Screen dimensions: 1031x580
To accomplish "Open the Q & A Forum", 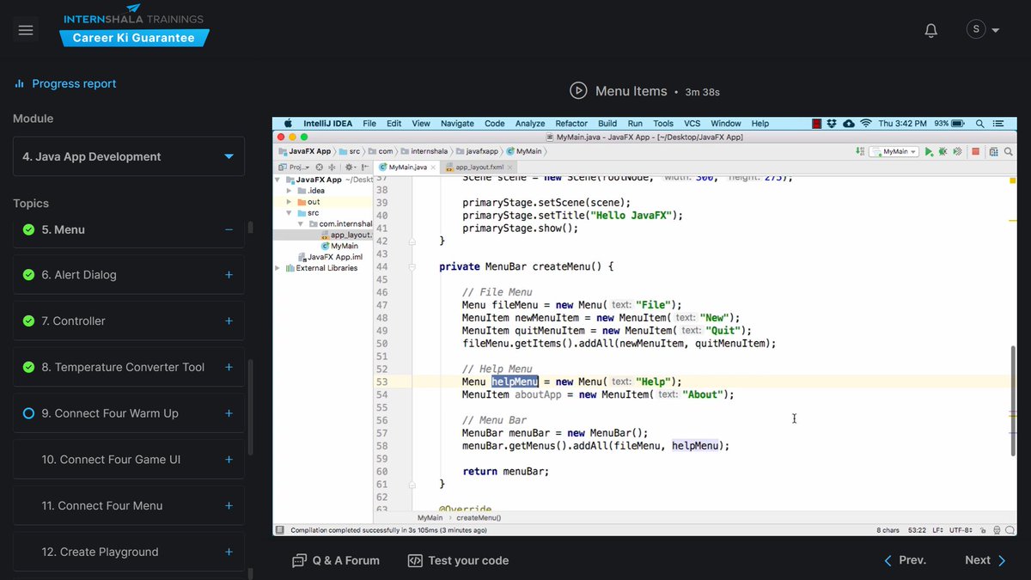I will coord(336,560).
